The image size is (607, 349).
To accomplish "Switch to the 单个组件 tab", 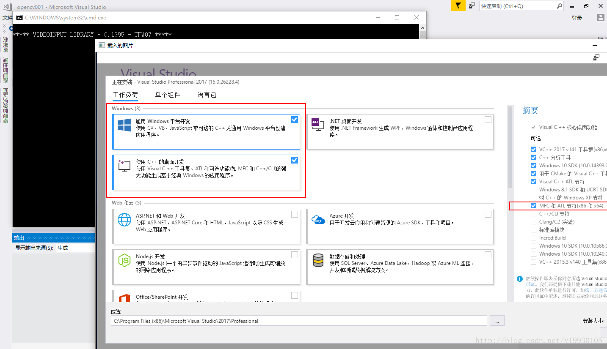I will click(168, 95).
